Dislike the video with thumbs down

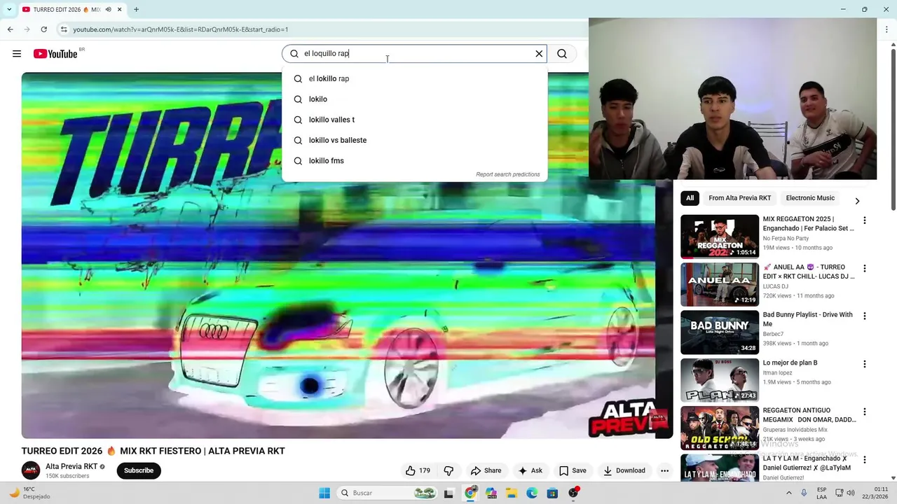coord(448,470)
